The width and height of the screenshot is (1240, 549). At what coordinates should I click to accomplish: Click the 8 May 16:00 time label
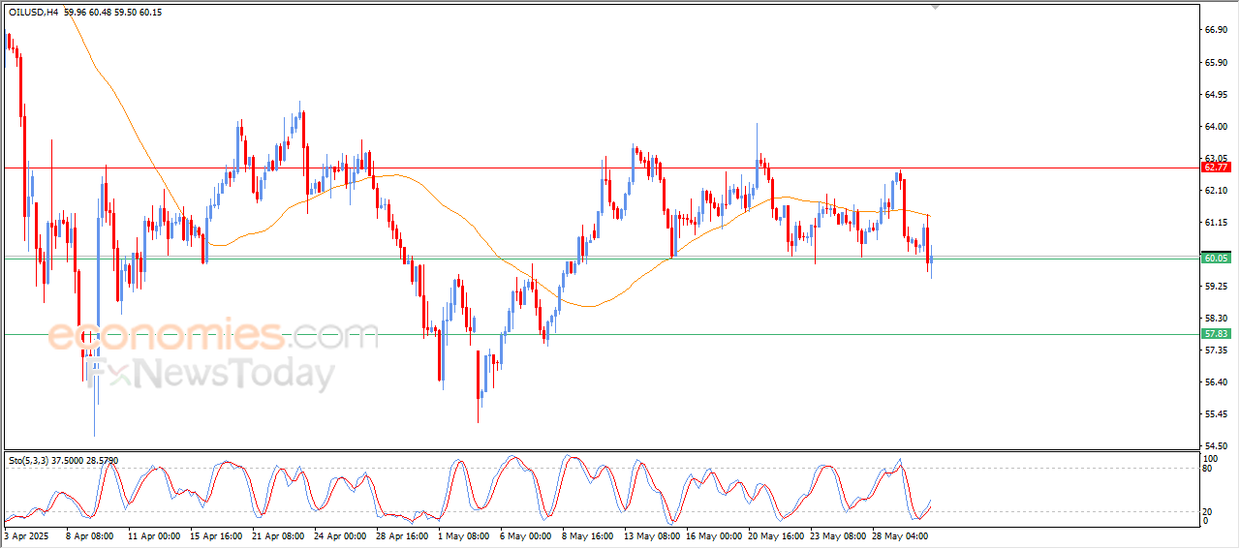(587, 534)
